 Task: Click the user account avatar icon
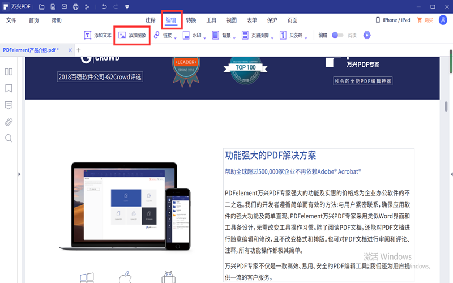pyautogui.click(x=443, y=20)
